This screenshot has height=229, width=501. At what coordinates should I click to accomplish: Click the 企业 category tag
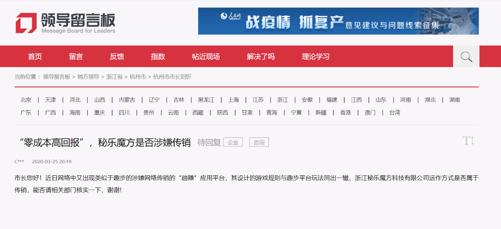click(x=233, y=142)
